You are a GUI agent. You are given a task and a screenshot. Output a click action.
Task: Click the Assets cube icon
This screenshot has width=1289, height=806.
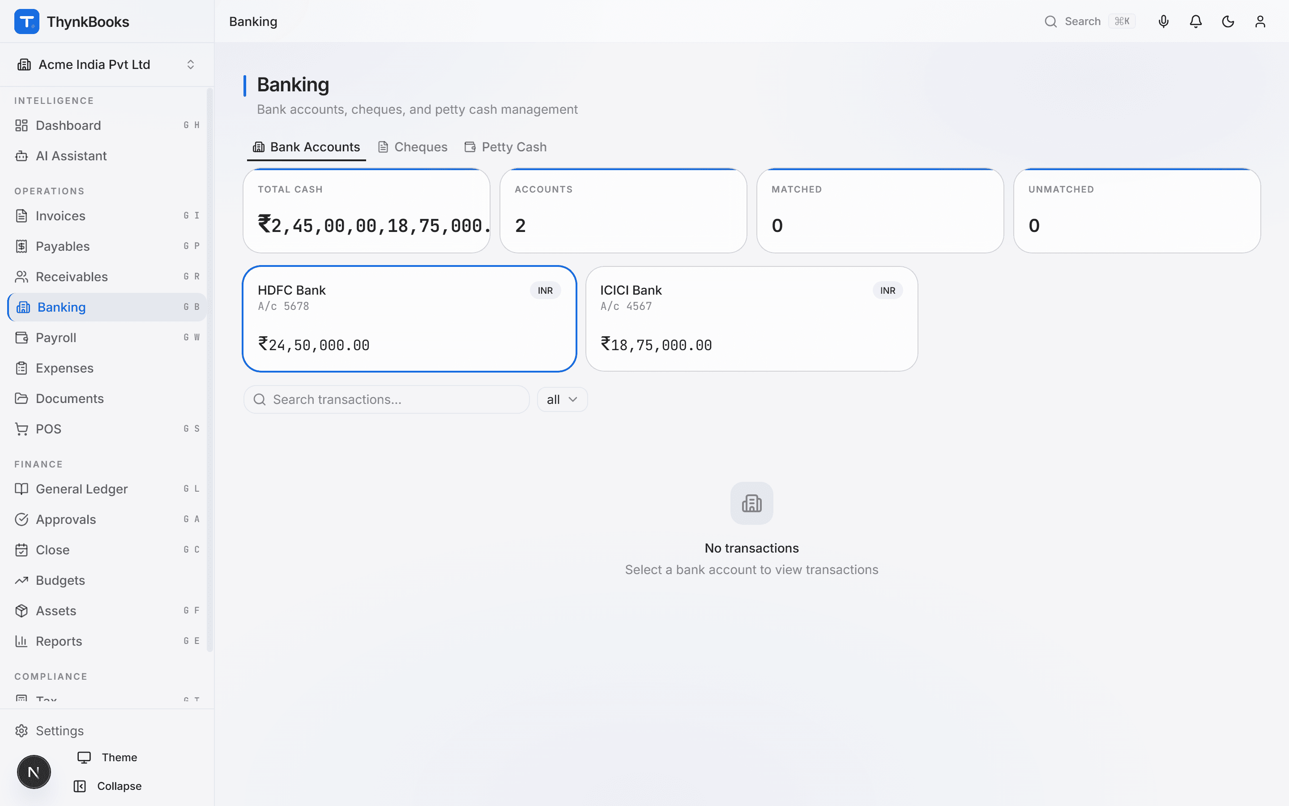[x=21, y=610]
